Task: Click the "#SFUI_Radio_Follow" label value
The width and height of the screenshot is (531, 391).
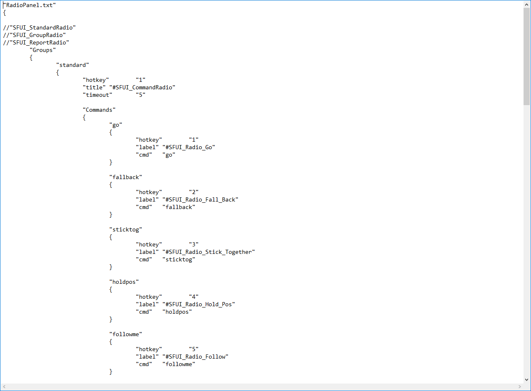Action: tap(195, 357)
